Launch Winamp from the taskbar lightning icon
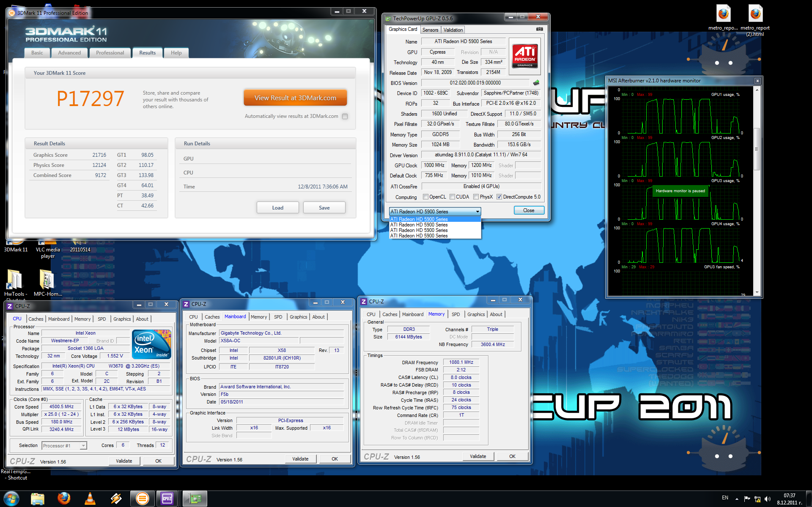812x507 pixels. (116, 499)
